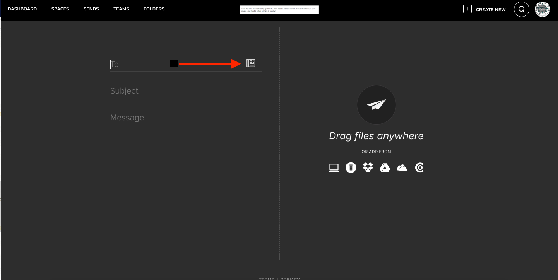The width and height of the screenshot is (558, 280).
Task: View your Sends
Action: (91, 9)
